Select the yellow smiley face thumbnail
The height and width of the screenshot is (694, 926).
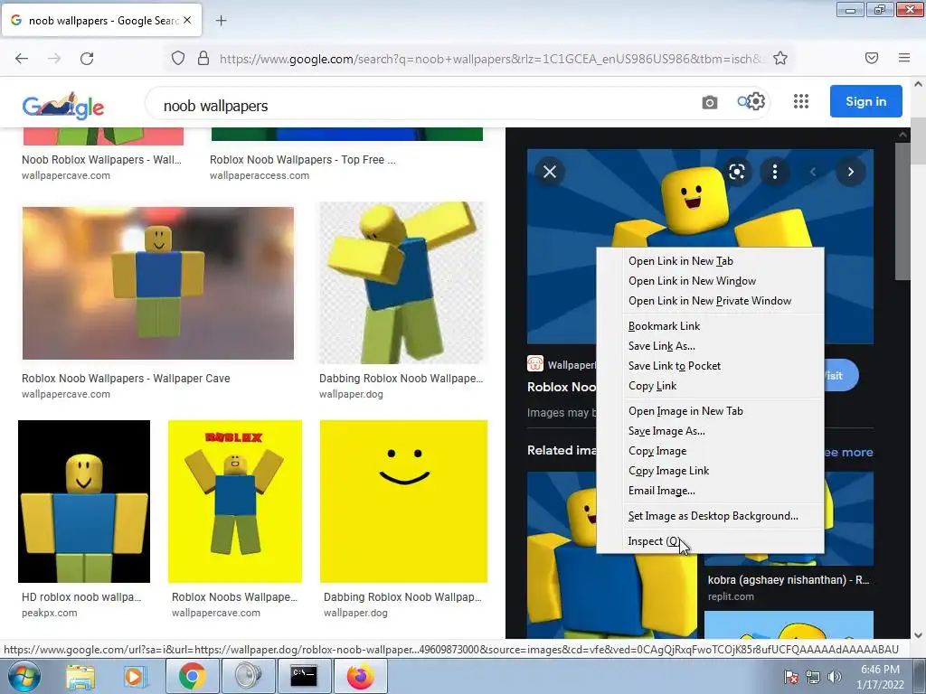[404, 502]
